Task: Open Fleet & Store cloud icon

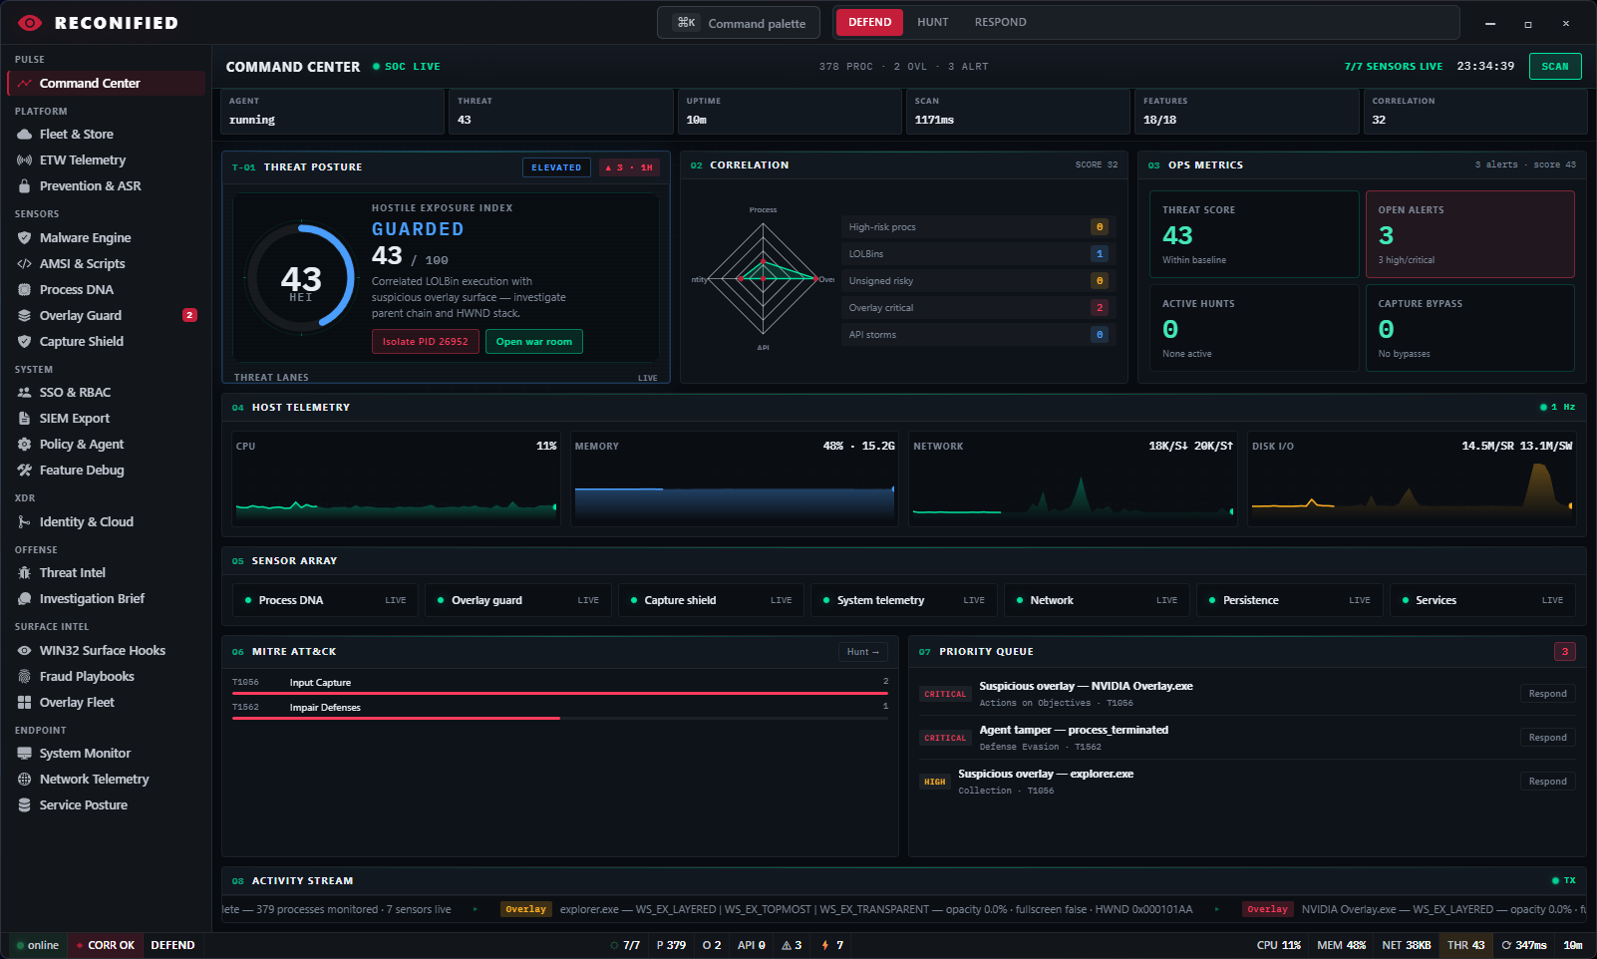Action: point(25,135)
